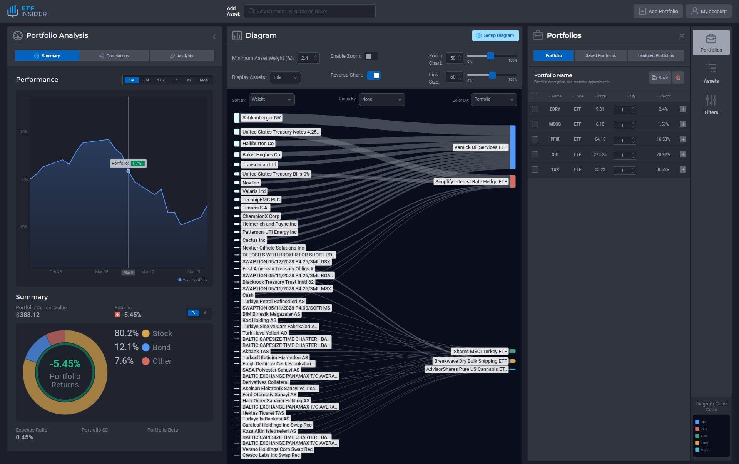The image size is (739, 464).
Task: Delete portfolio with the trash icon
Action: click(678, 77)
